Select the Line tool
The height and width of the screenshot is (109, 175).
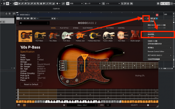(47, 4)
